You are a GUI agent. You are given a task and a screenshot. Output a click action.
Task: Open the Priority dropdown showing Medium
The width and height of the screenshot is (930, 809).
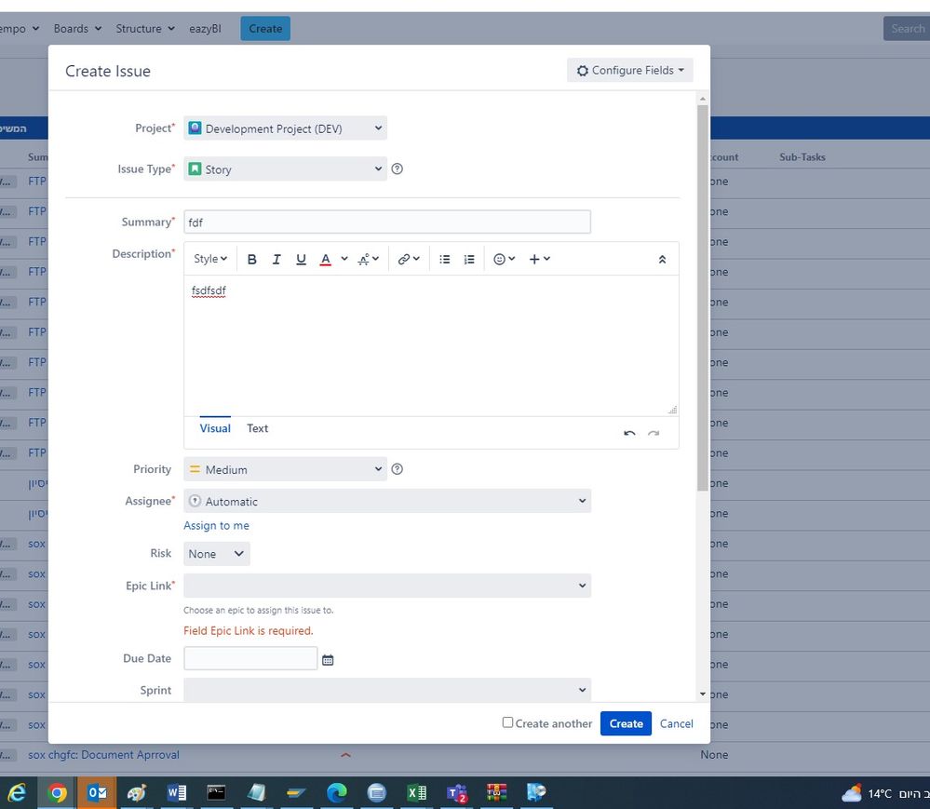point(285,469)
